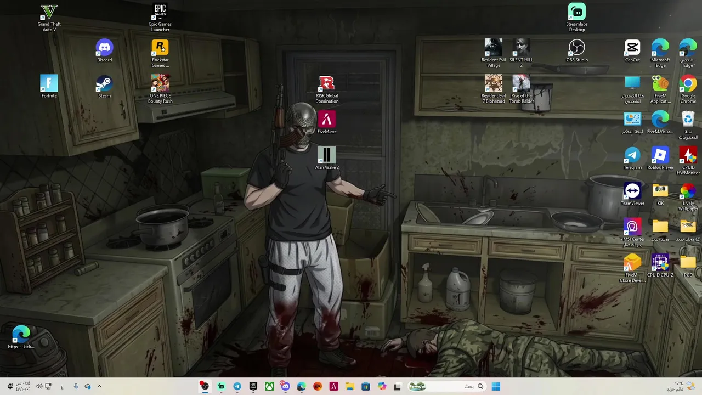
Task: Click the Edge icon in the taskbar
Action: pyautogui.click(x=301, y=386)
